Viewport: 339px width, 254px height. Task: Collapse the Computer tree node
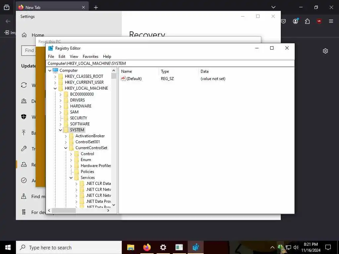click(50, 70)
